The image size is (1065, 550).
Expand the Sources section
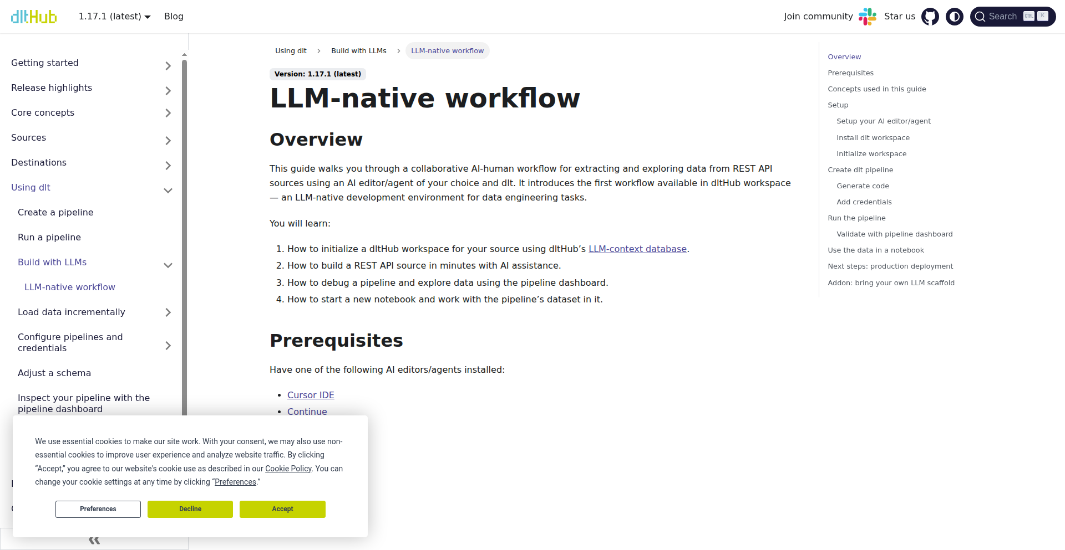point(168,141)
